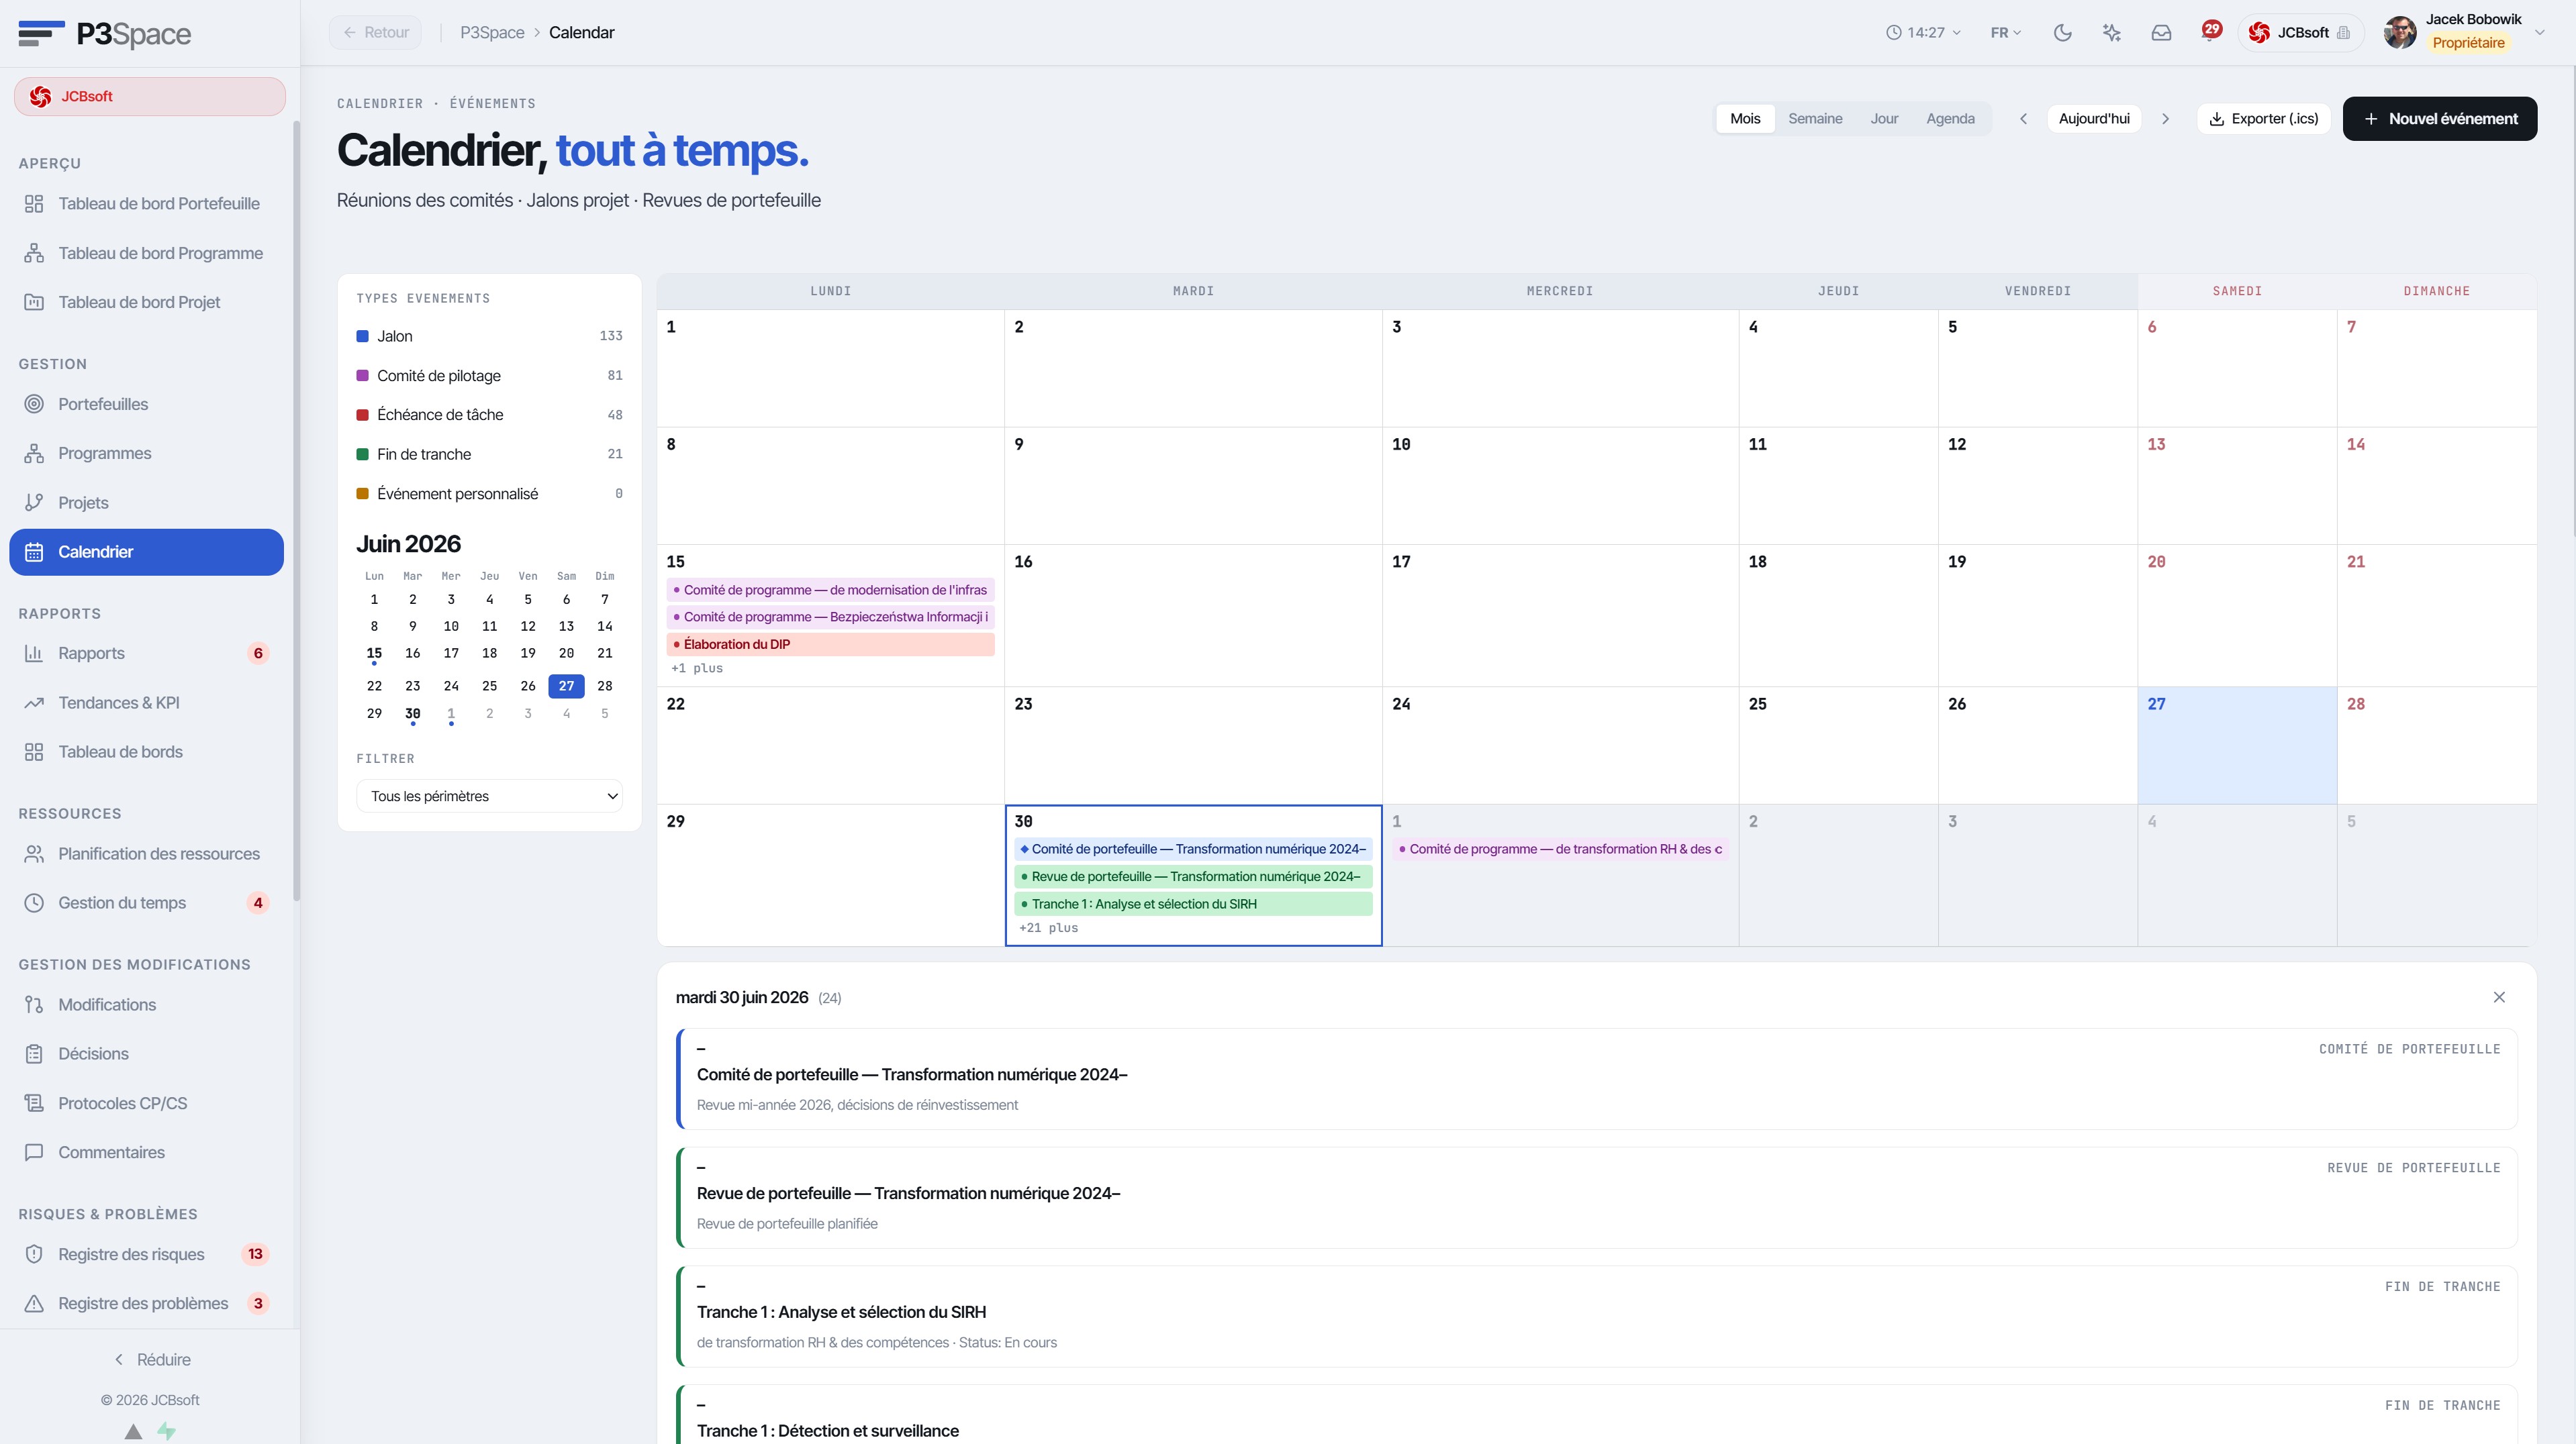Toggle Échéance de tâche event type

(x=489, y=415)
